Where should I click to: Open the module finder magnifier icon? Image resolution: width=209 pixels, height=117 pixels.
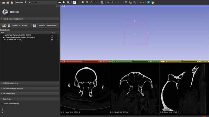[25, 2]
